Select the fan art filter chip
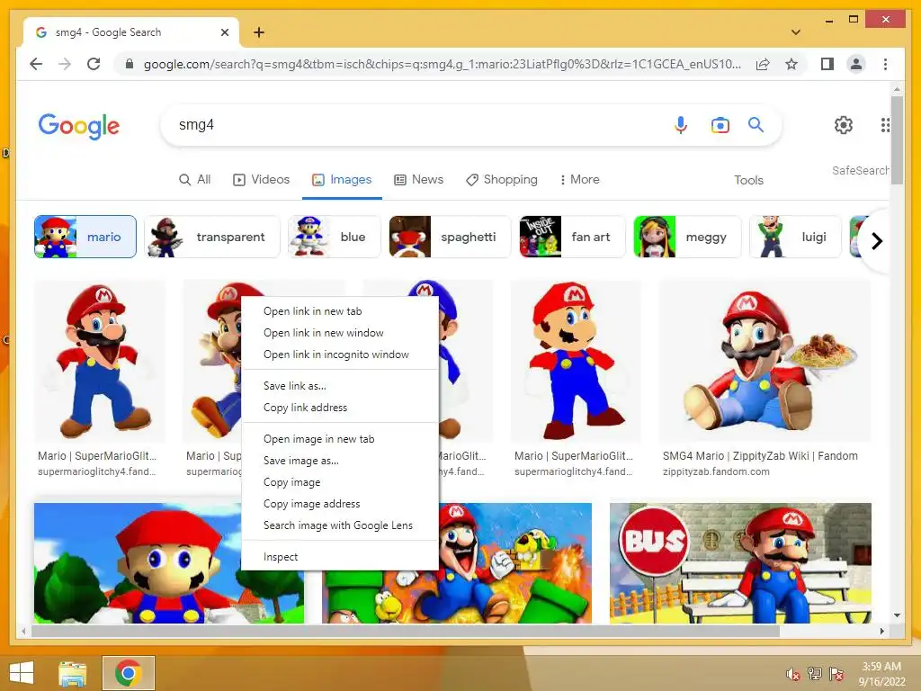 pyautogui.click(x=572, y=237)
